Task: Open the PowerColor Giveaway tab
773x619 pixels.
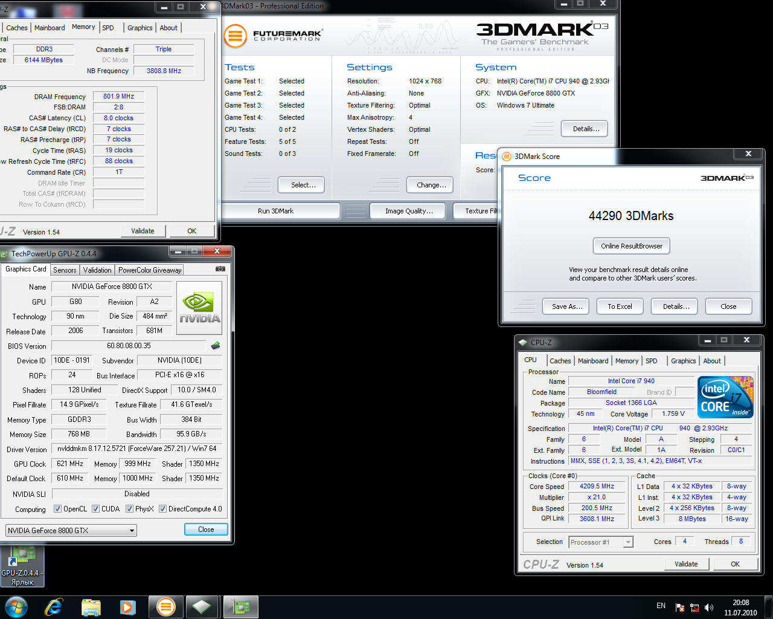Action: pyautogui.click(x=150, y=270)
